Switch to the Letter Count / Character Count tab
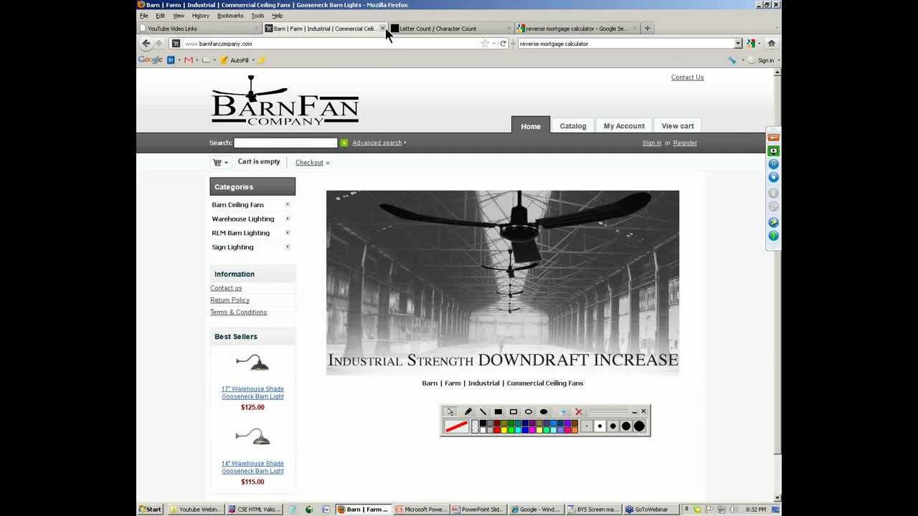The image size is (918, 516). tap(437, 29)
